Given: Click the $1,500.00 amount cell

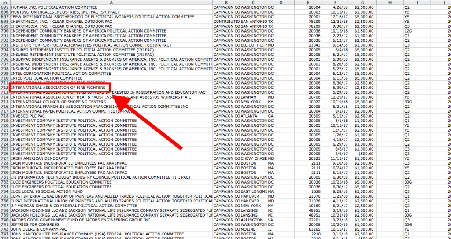Looking at the screenshot, I should tap(362, 31).
